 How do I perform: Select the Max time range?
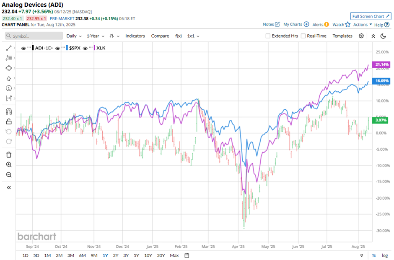coord(174,255)
